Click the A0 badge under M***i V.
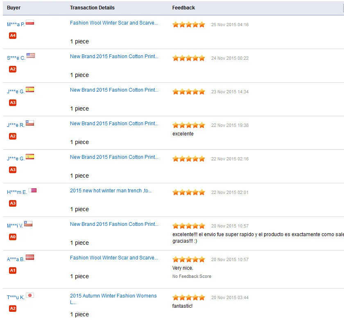This screenshot has width=344, height=320. tap(13, 237)
